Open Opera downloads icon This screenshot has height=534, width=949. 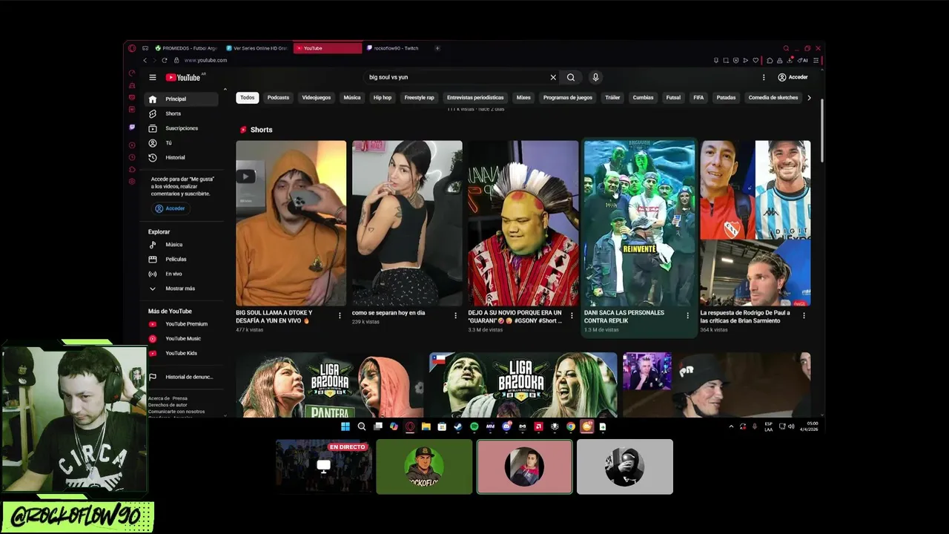click(790, 60)
